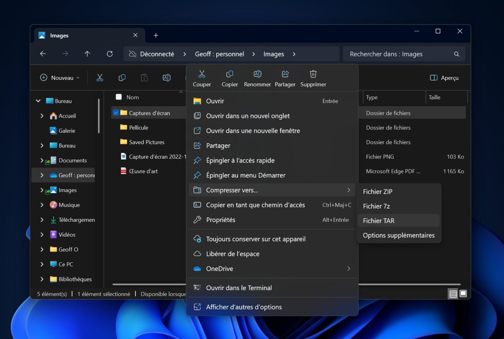
Task: Choose Copier en tant que chemin d'accès
Action: click(x=272, y=205)
